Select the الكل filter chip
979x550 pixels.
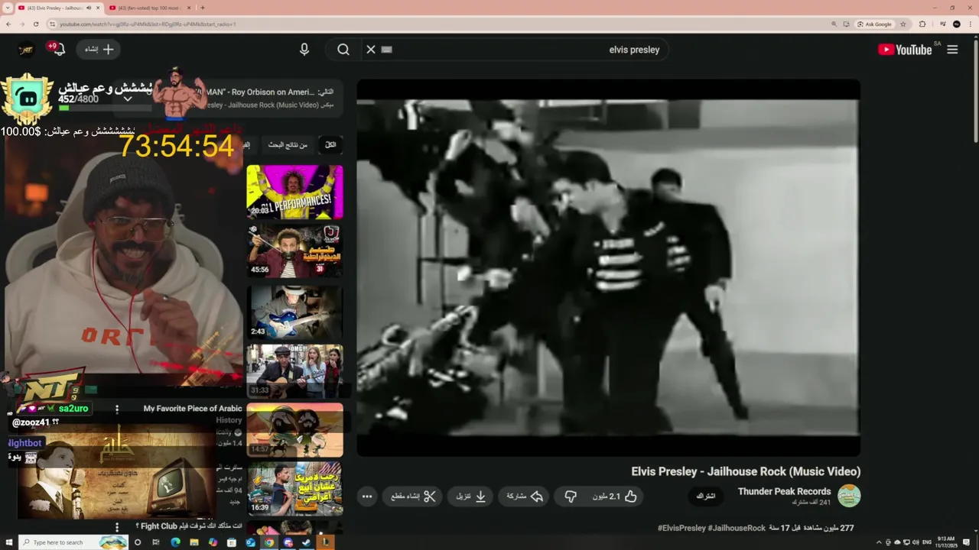(330, 144)
